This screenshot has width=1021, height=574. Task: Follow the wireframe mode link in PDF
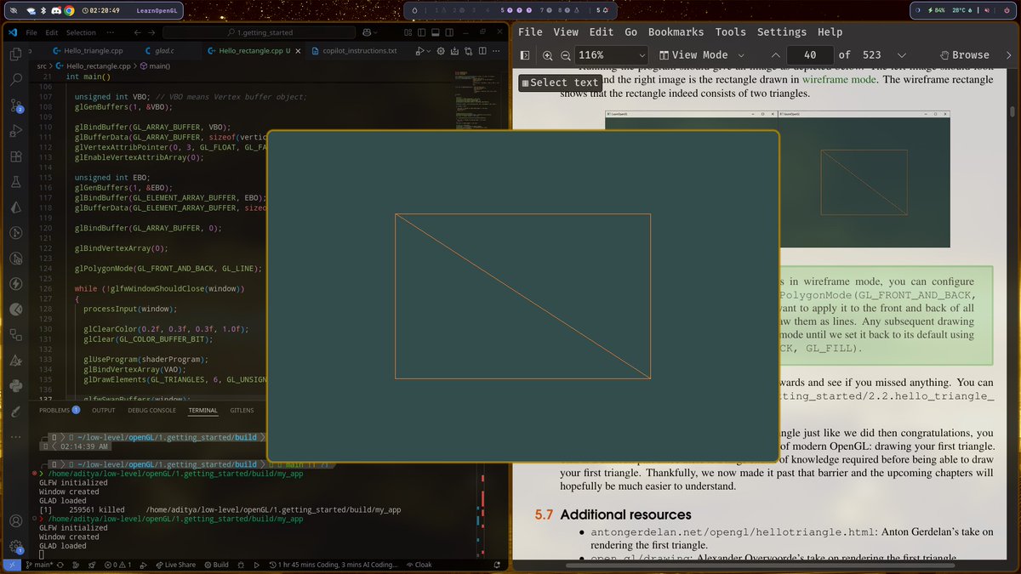(839, 79)
